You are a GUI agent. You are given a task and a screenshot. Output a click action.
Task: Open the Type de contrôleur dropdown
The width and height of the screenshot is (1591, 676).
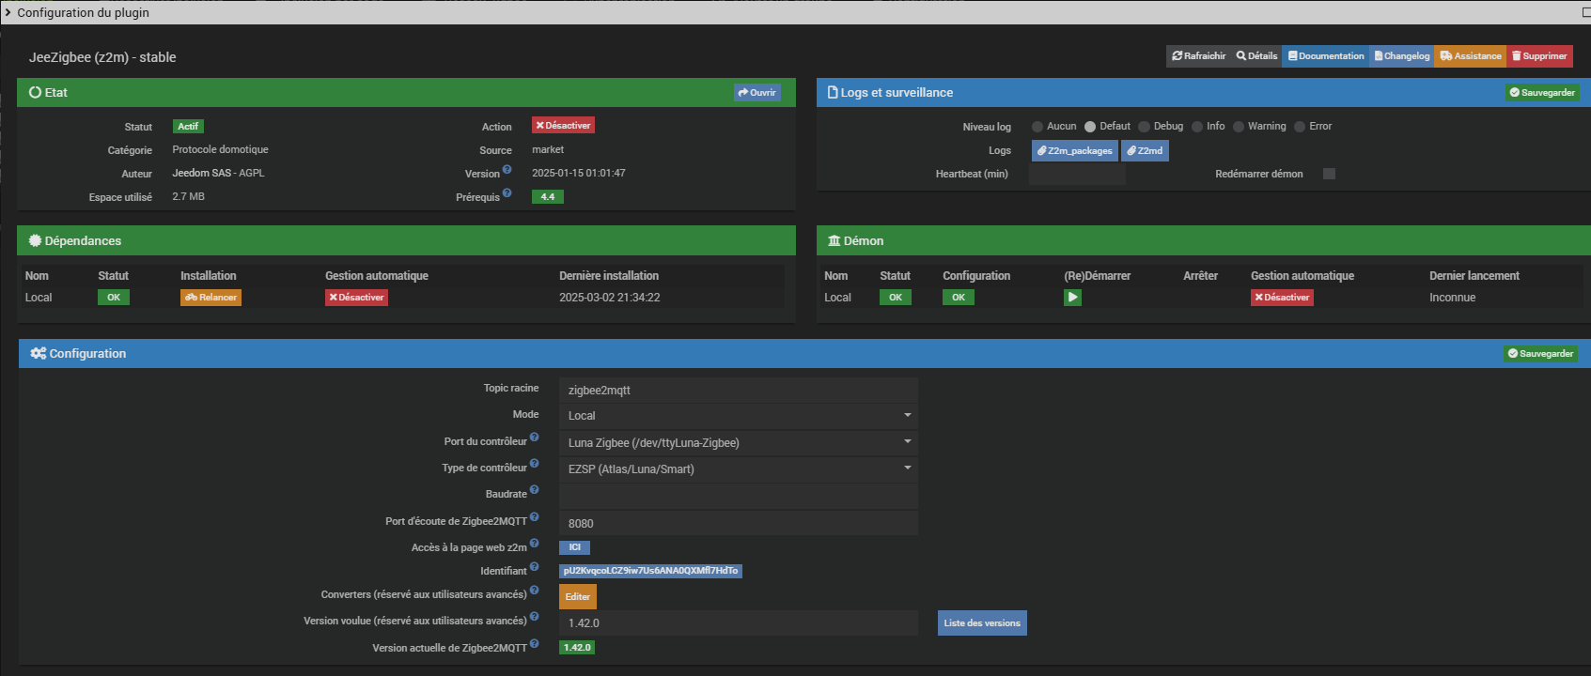pyautogui.click(x=738, y=469)
